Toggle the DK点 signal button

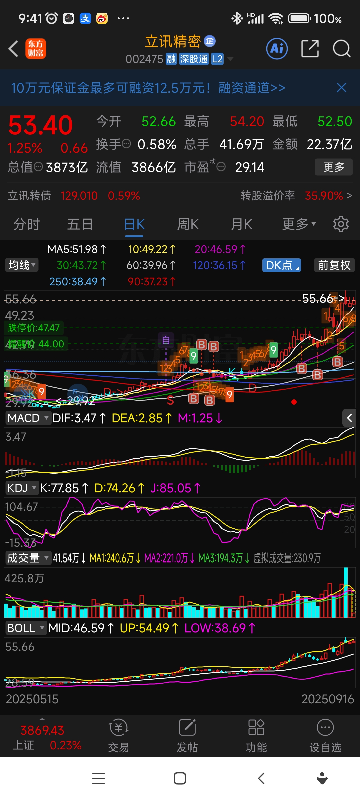point(282,265)
